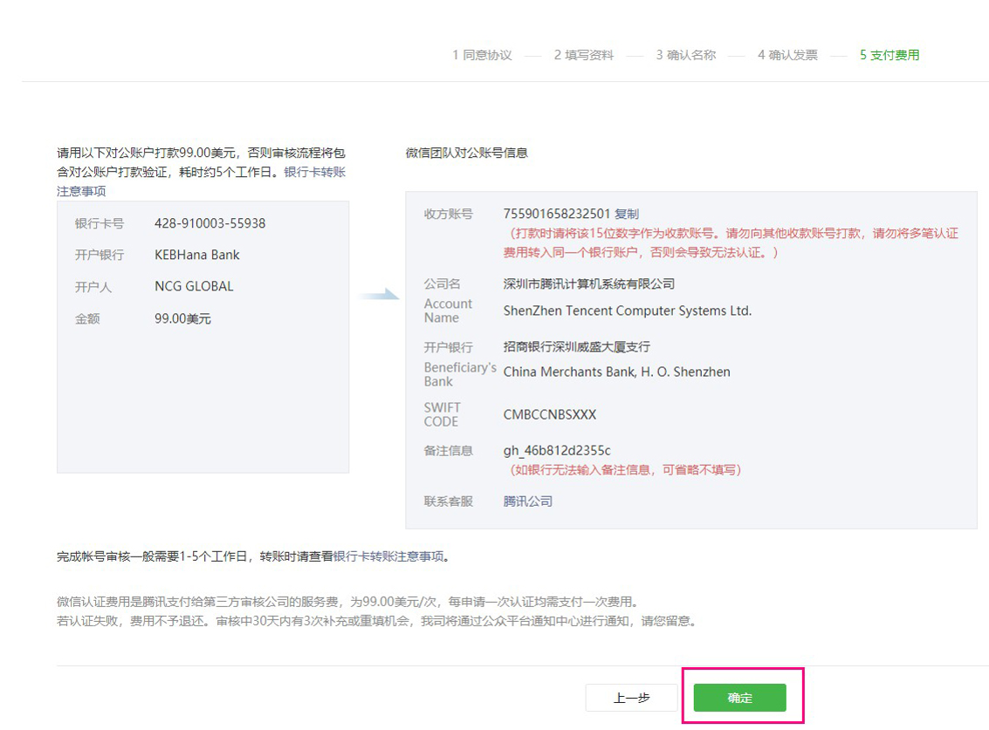This screenshot has height=730, width=989.
Task: Click the green 确定 confirm button
Action: 739,697
